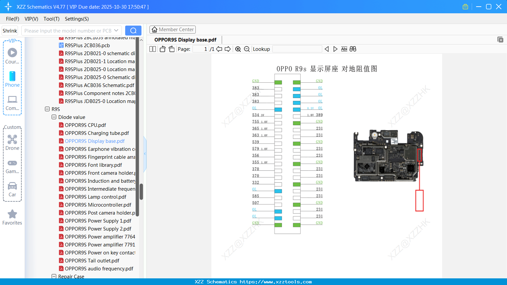Screen dimensions: 507x285
Task: Click the motherboard image in PDF
Action: (x=388, y=156)
